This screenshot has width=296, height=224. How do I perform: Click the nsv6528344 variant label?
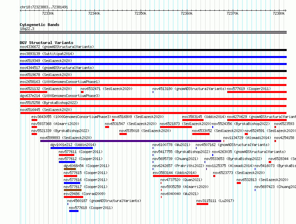coord(282,159)
